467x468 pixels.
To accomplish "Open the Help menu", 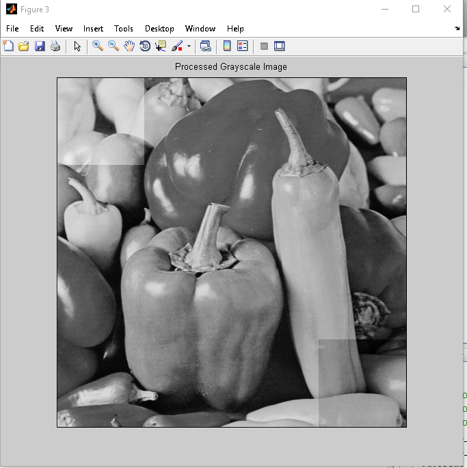I will 235,29.
